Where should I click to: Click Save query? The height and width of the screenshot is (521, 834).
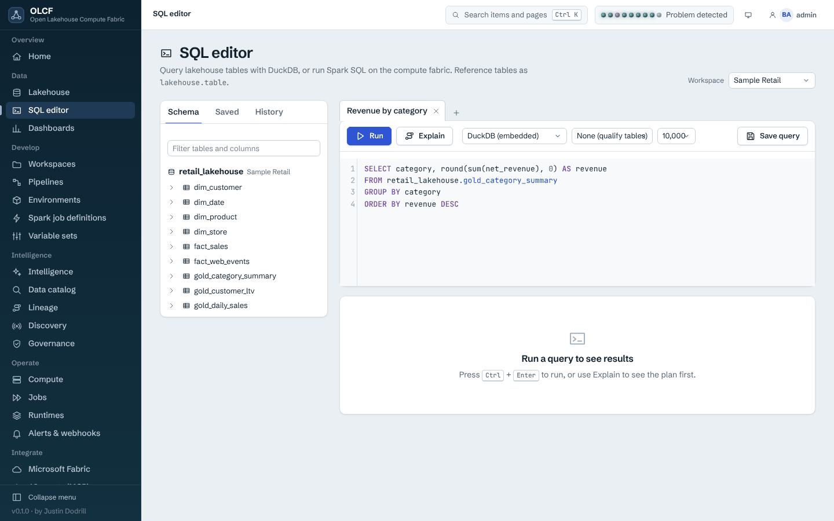pos(773,136)
